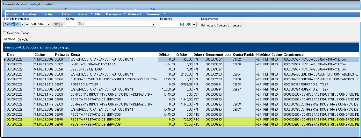Expand the arrow next to Processos
Viewport: 361px width, 138px height.
coord(125,14)
